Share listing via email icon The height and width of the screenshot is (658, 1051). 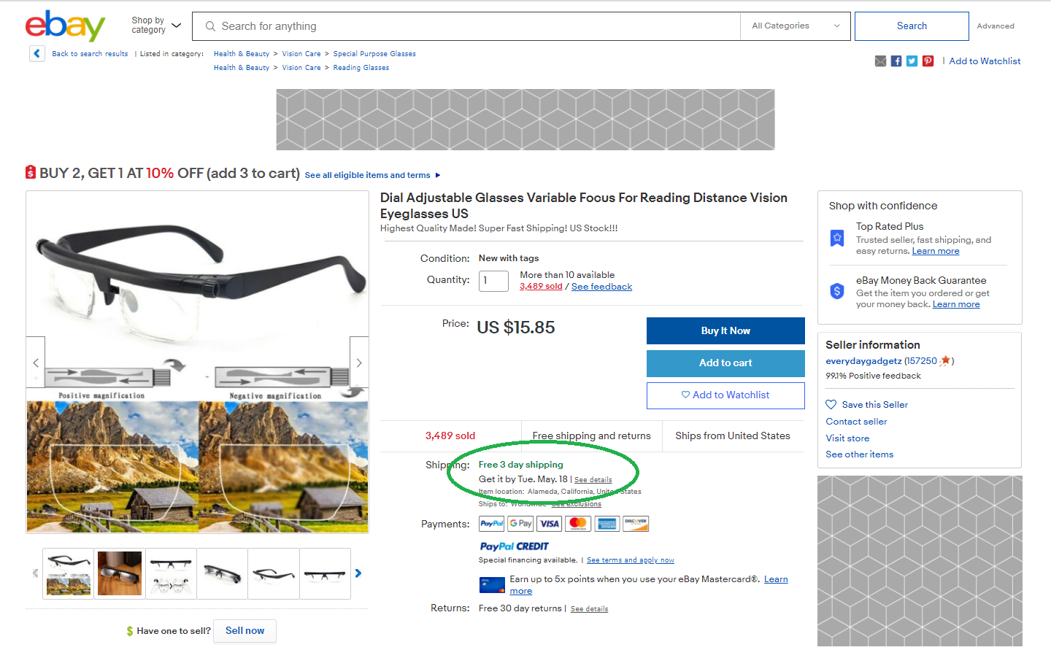pyautogui.click(x=880, y=61)
